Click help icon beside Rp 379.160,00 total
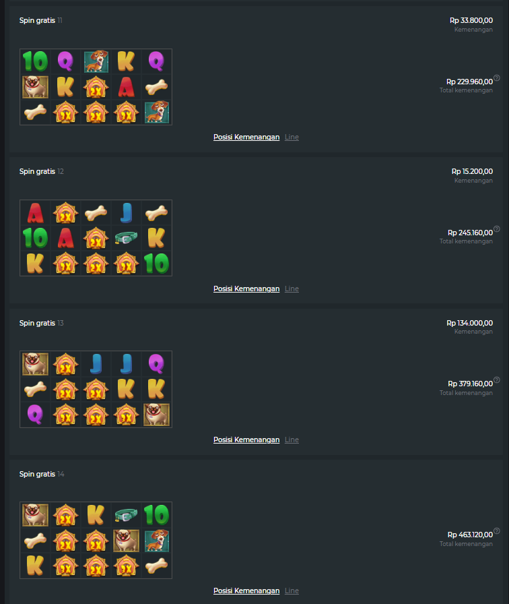Screen dimensions: 509x604 point(497,380)
